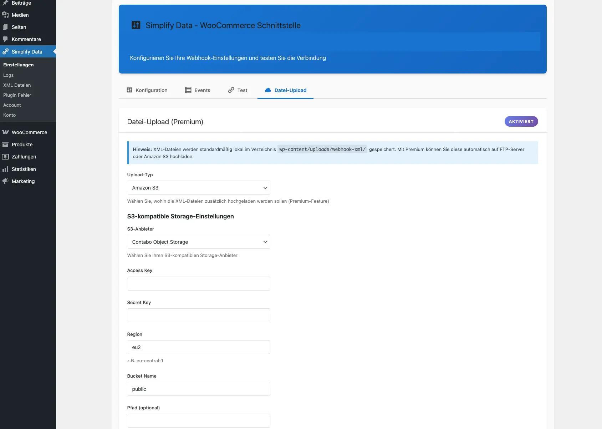Open Logs in the sidebar submenu

pyautogui.click(x=9, y=75)
